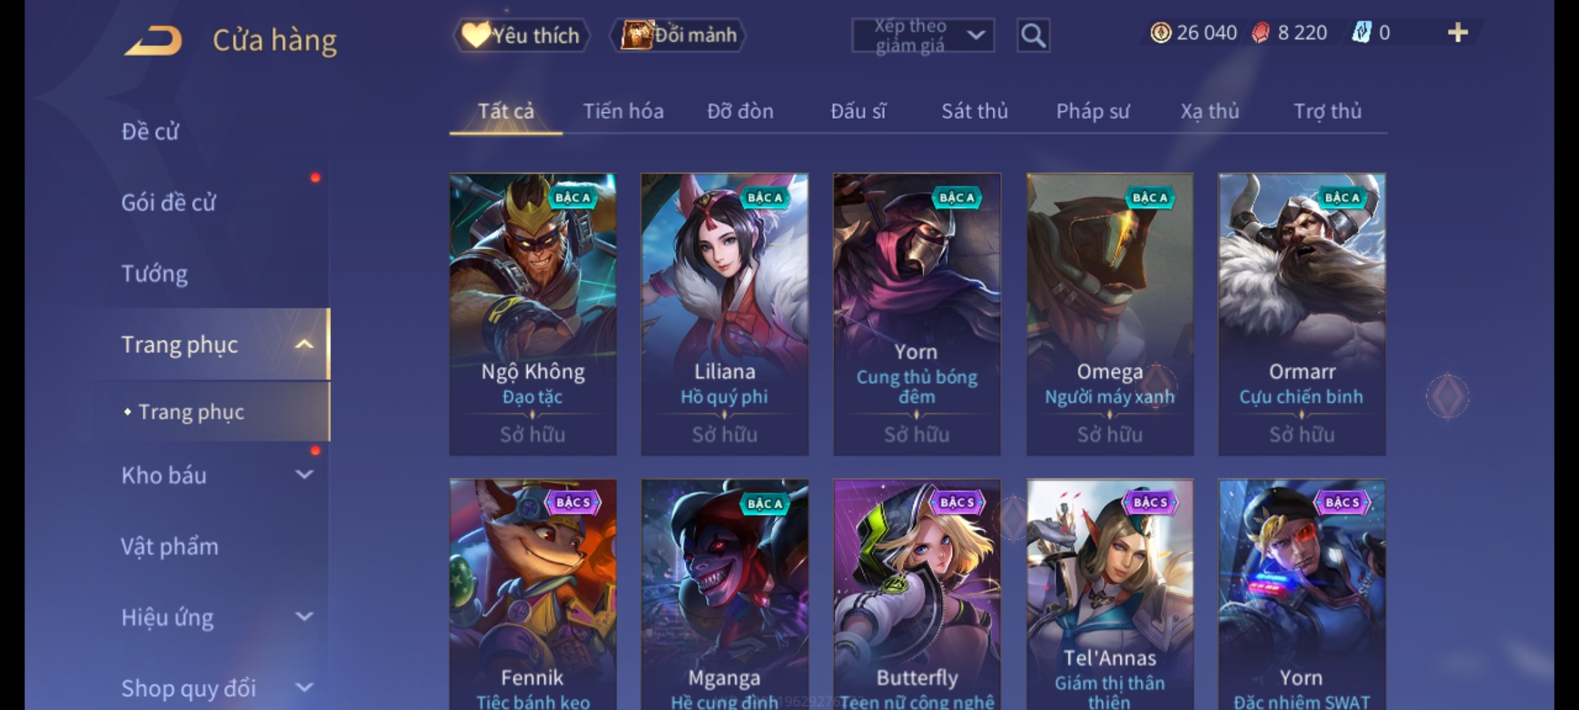
Task: Tap the blue voucher currency icon
Action: click(1361, 32)
